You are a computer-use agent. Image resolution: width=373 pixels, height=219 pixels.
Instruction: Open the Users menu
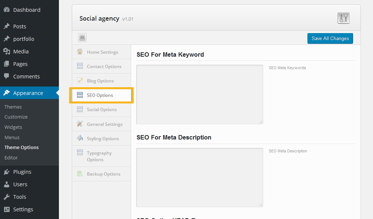(29, 184)
